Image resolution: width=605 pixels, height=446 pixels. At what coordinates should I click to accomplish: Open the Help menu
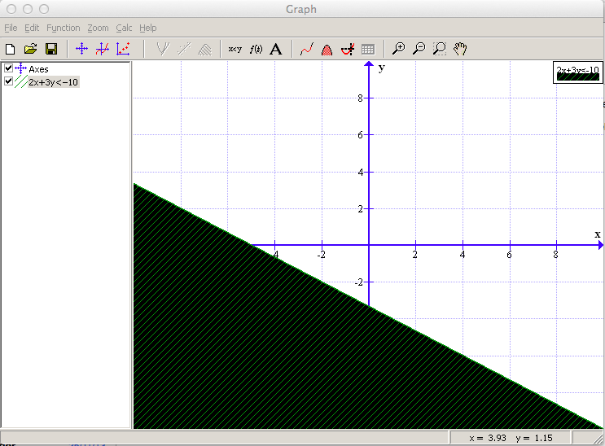147,28
